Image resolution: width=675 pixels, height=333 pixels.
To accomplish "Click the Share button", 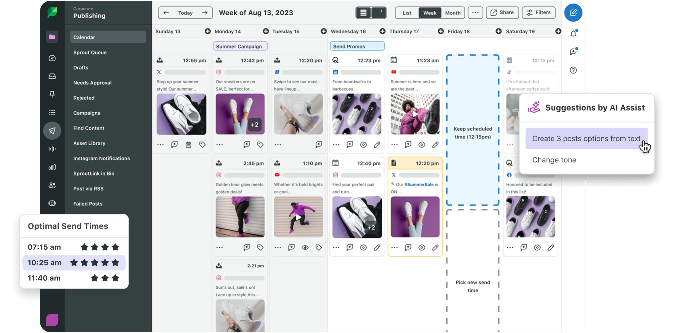I will (x=502, y=13).
